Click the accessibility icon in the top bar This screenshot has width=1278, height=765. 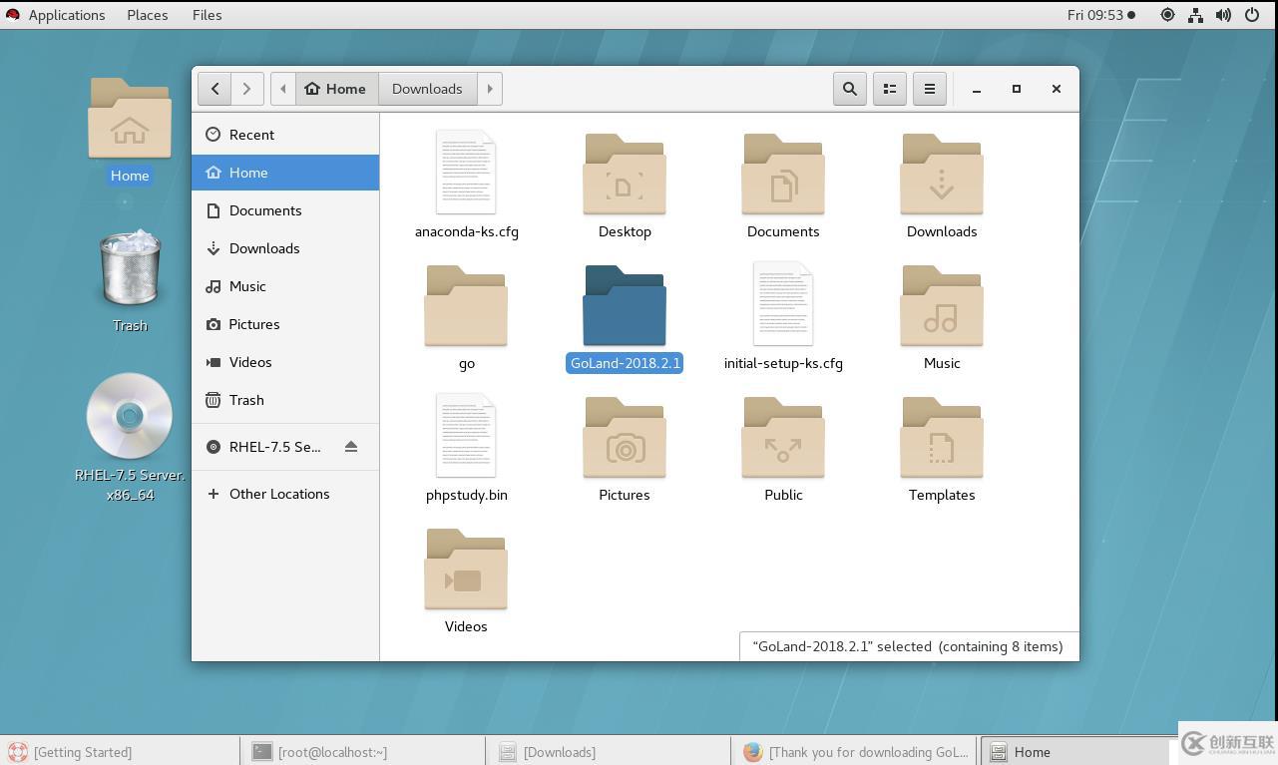1167,15
